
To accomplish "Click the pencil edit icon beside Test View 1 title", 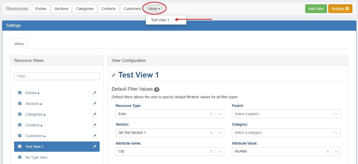I will [x=114, y=75].
